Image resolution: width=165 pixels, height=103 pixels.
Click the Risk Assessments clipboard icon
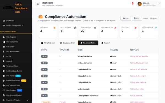coord(4,52)
